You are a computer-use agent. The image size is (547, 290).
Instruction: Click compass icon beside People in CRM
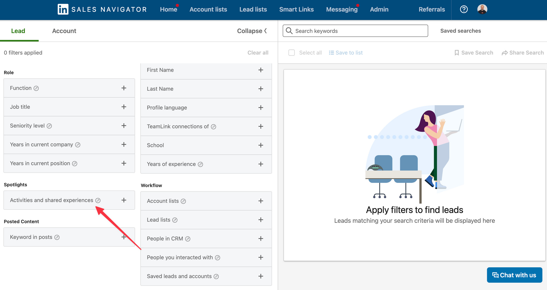188,239
